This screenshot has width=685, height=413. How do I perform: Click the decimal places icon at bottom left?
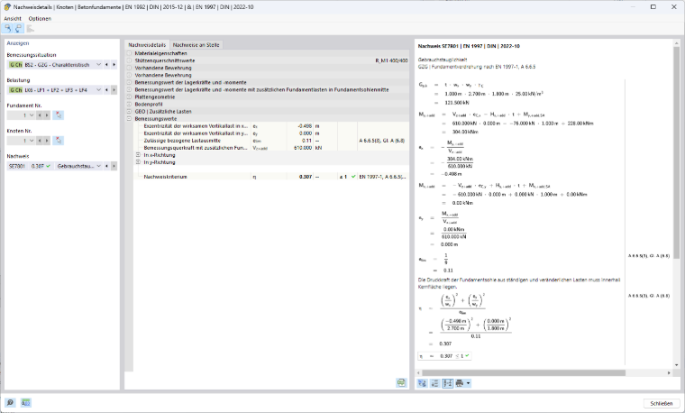[x=26, y=402]
